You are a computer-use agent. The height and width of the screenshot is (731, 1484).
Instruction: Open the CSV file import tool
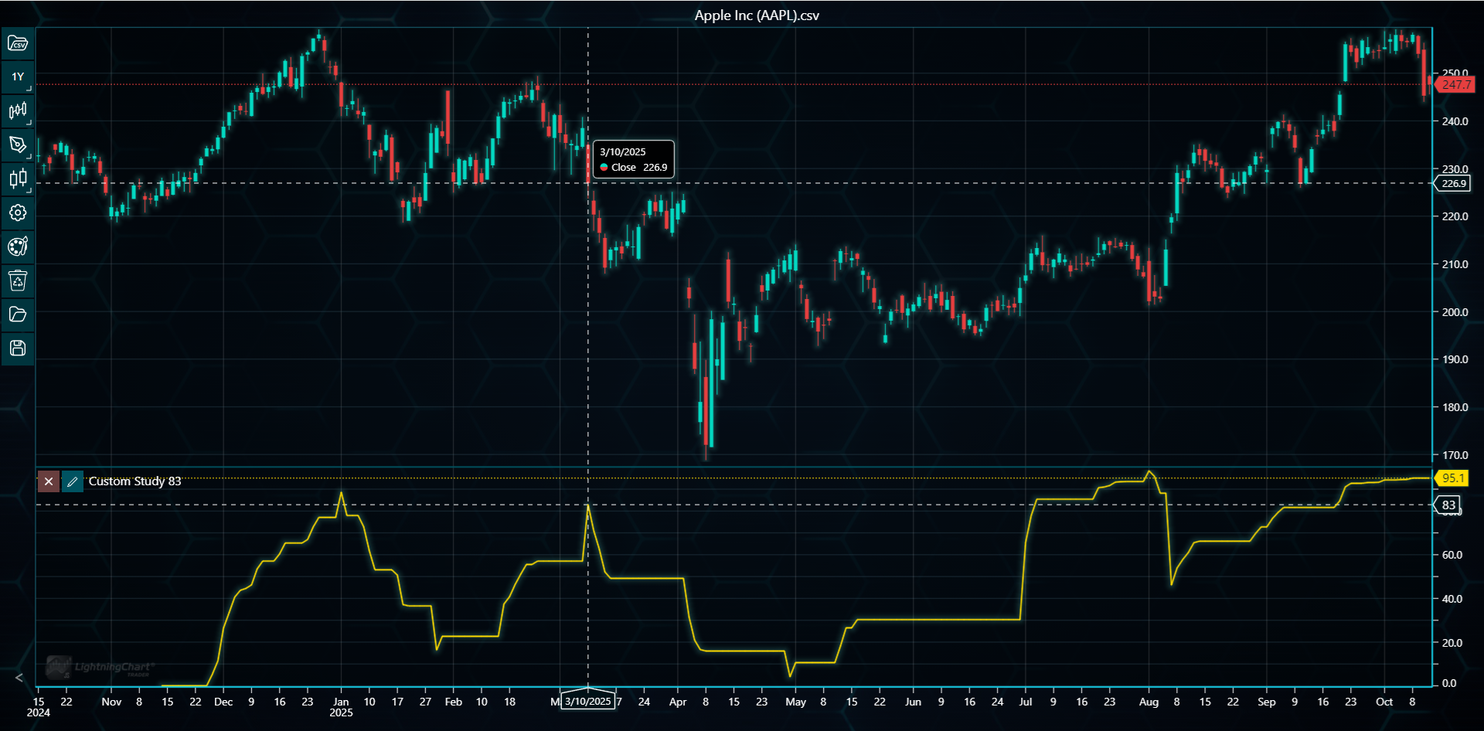click(x=18, y=43)
